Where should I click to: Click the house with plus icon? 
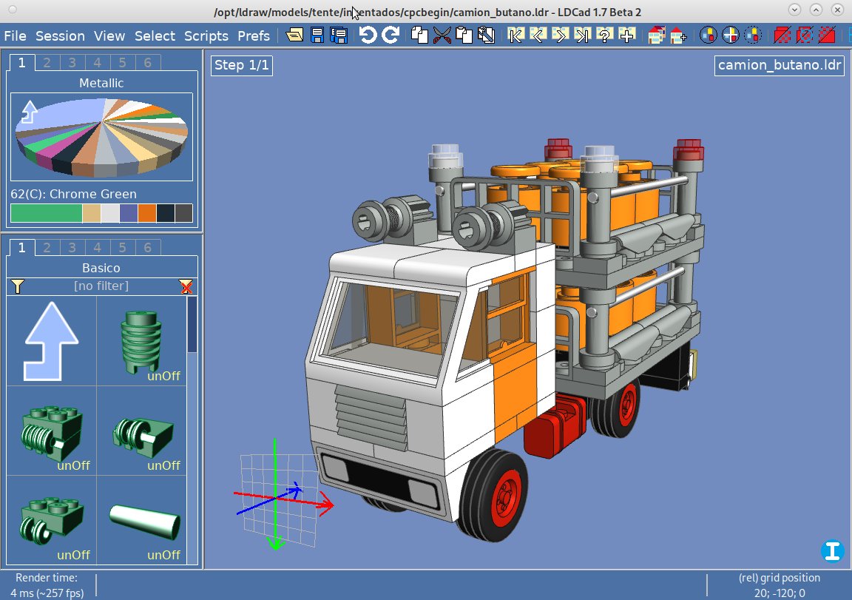point(678,36)
